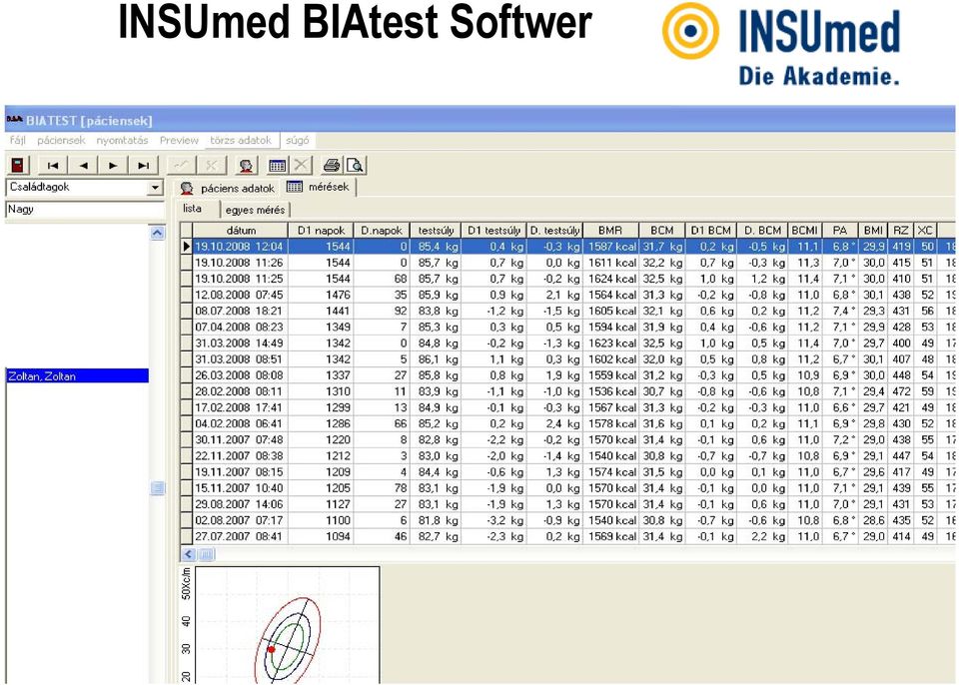
Task: Click the D.napok column header
Action: click(382, 230)
